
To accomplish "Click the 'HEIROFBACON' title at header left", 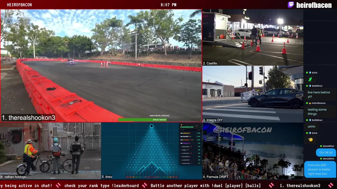I will click(x=19, y=5).
